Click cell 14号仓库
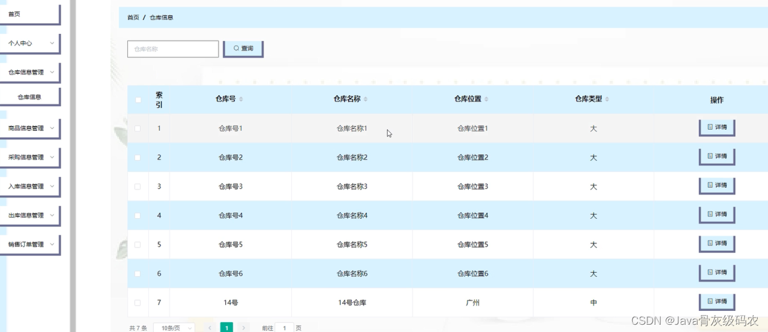 352,303
